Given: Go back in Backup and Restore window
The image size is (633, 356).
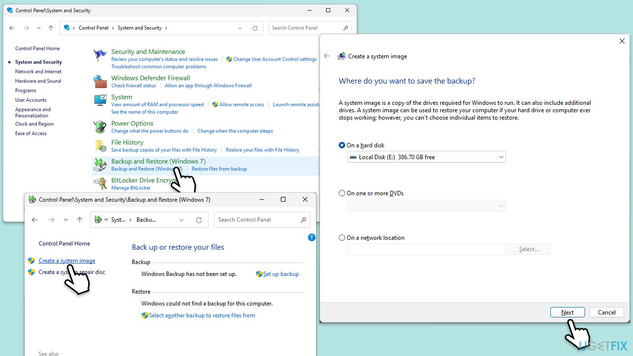Looking at the screenshot, I should (35, 220).
